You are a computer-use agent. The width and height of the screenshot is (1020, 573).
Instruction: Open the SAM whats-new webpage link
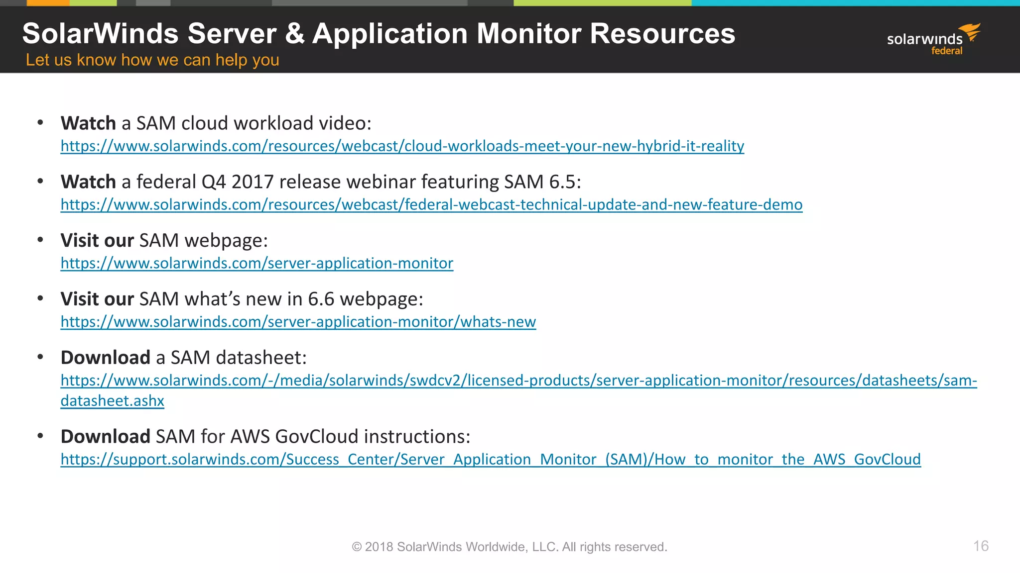(x=298, y=322)
